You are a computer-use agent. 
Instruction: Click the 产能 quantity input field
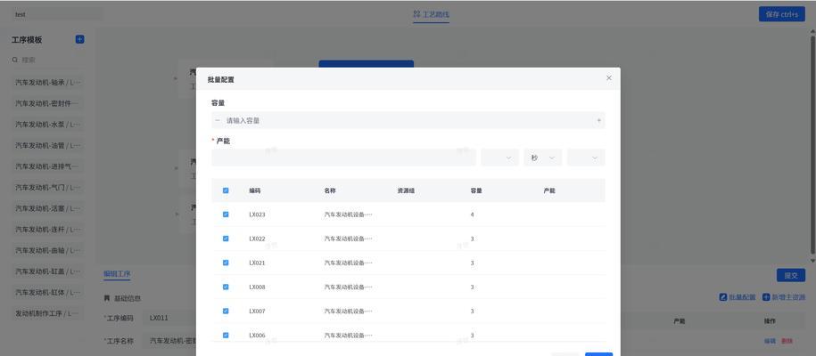(343, 158)
